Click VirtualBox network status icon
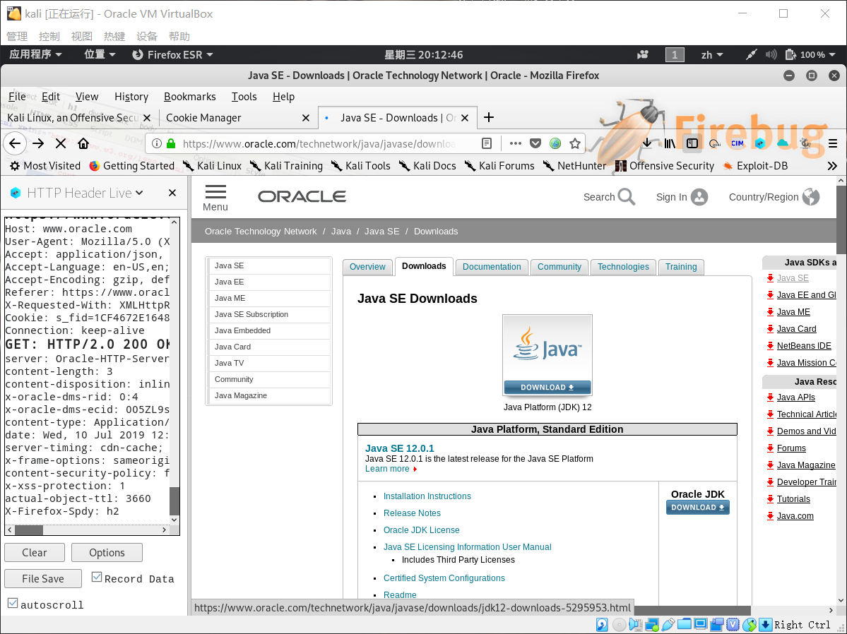This screenshot has width=847, height=634. [651, 625]
